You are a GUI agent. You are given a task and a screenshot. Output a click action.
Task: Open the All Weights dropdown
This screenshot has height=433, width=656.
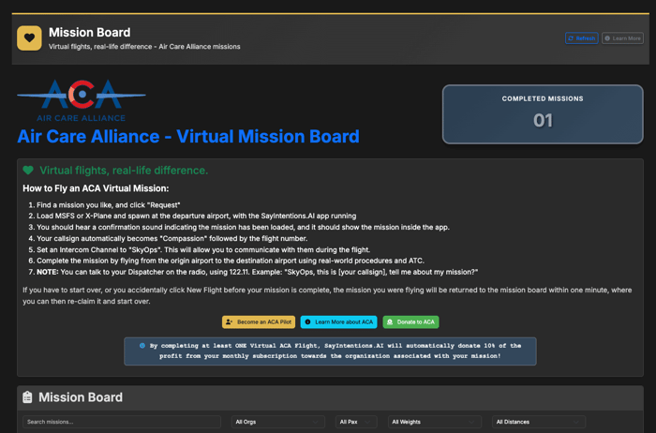(x=434, y=422)
